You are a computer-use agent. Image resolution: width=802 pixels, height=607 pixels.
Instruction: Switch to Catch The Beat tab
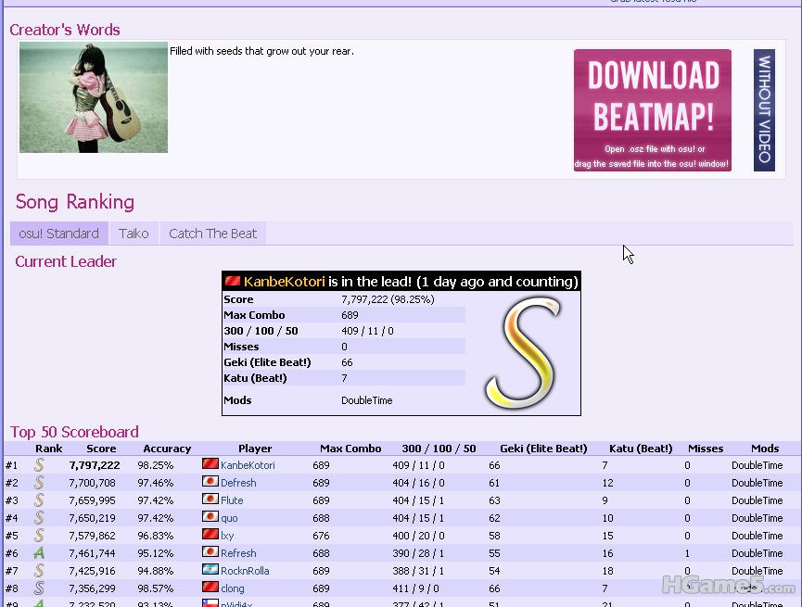212,234
